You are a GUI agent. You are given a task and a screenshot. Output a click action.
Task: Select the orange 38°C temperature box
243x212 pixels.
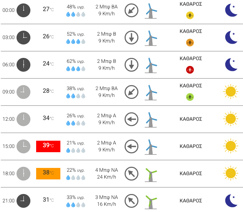pos(48,174)
